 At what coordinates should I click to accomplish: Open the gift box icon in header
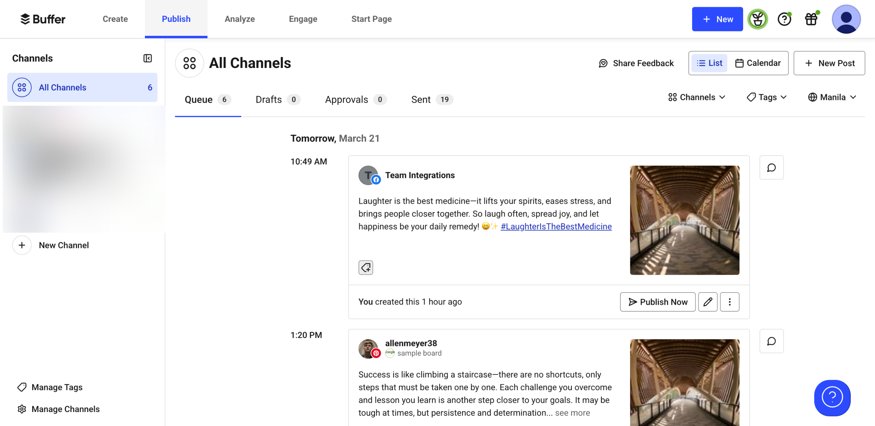click(x=811, y=19)
